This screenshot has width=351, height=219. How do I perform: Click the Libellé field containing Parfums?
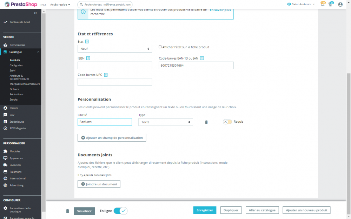[105, 122]
